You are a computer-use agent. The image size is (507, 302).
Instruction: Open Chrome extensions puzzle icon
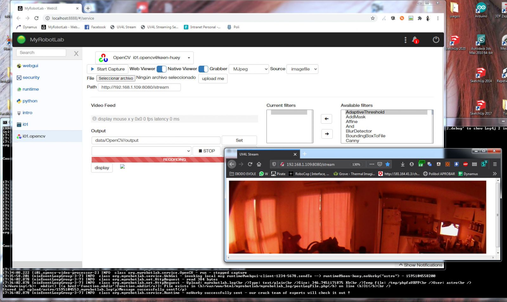click(420, 18)
